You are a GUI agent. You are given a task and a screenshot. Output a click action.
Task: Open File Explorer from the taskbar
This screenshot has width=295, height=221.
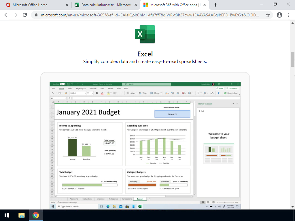pos(21,215)
